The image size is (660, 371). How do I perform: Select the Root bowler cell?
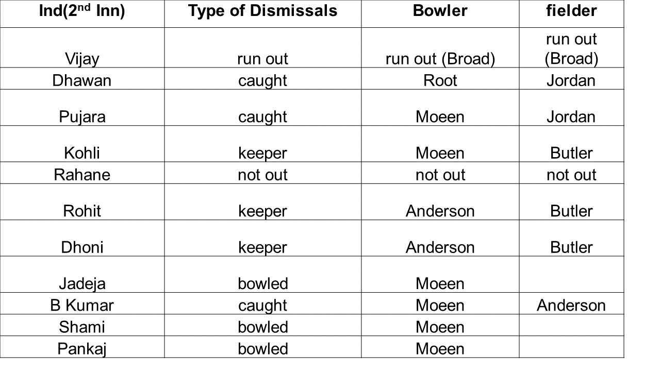[440, 80]
